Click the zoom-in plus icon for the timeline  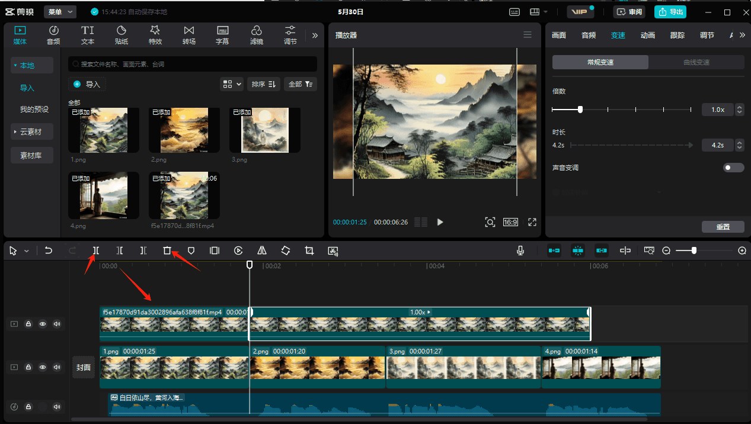742,250
